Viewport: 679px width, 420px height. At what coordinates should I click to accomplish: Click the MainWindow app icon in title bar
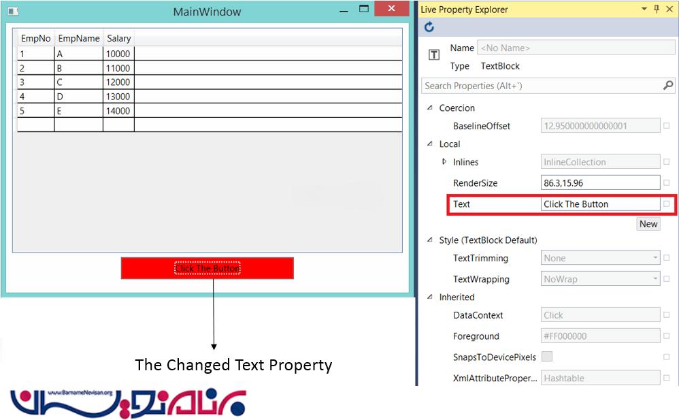(13, 12)
